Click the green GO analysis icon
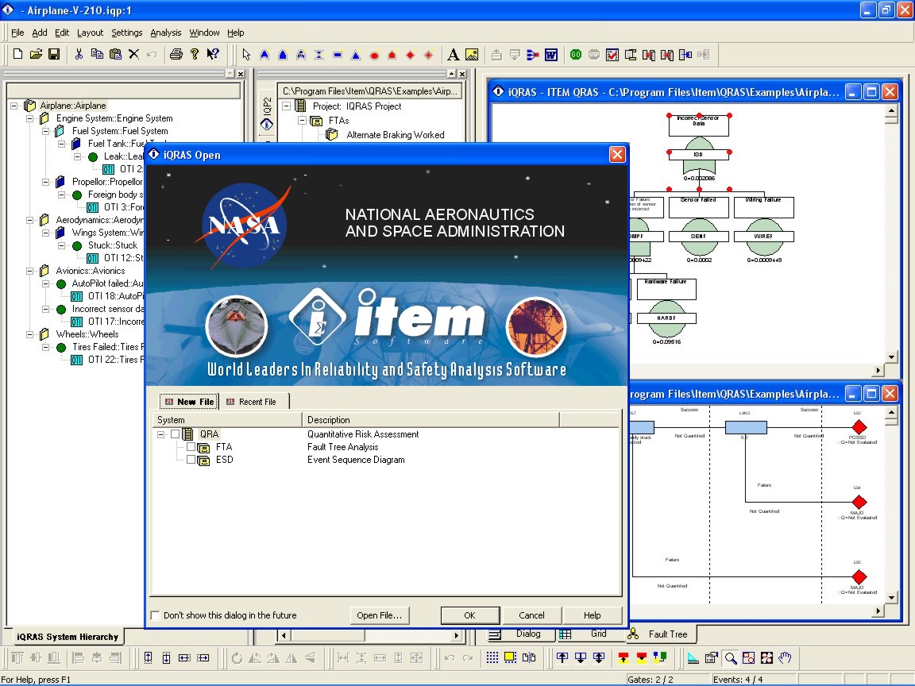Image resolution: width=915 pixels, height=686 pixels. (x=576, y=55)
